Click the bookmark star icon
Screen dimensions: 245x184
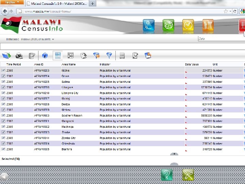pos(226,11)
